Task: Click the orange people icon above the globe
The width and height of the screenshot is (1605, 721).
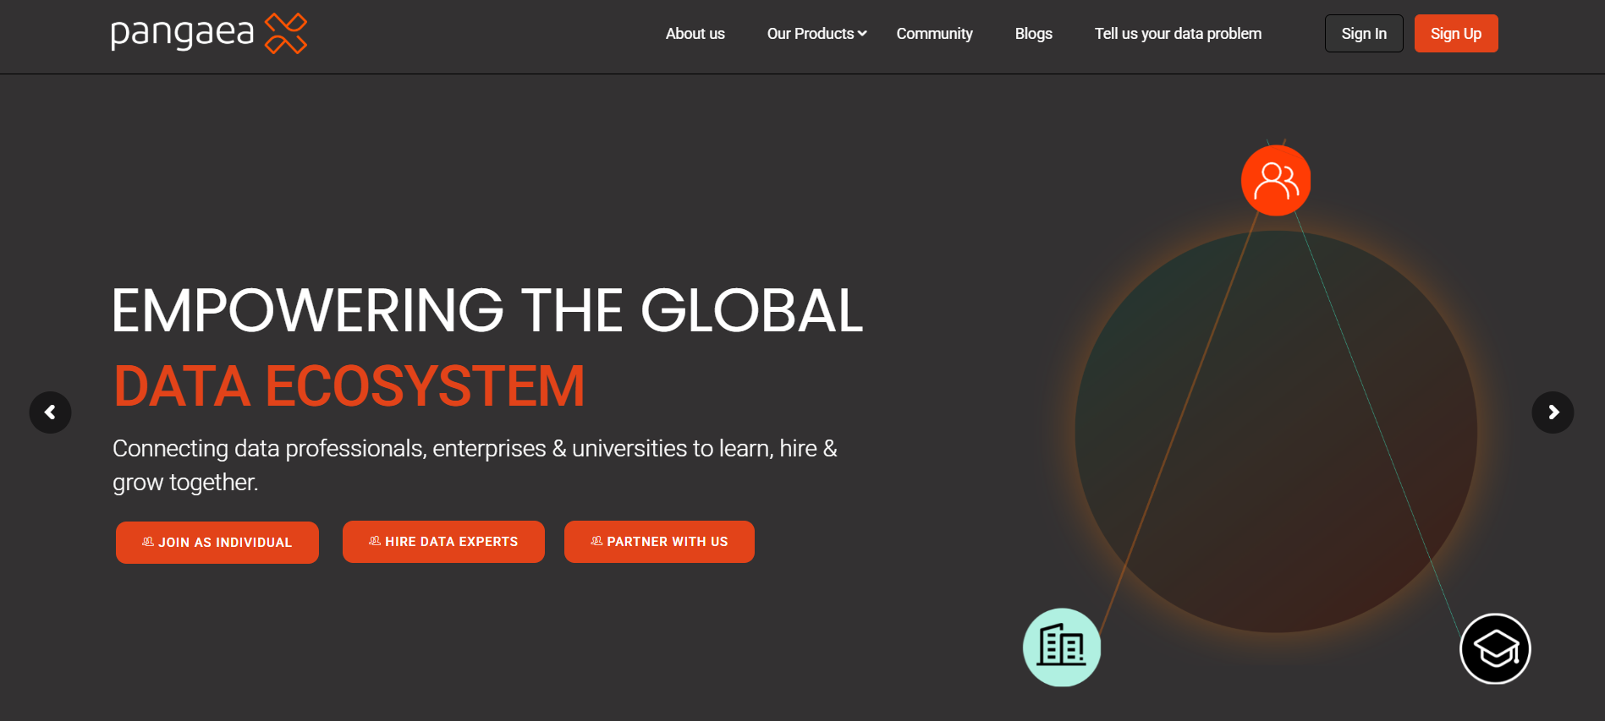Action: pyautogui.click(x=1275, y=181)
